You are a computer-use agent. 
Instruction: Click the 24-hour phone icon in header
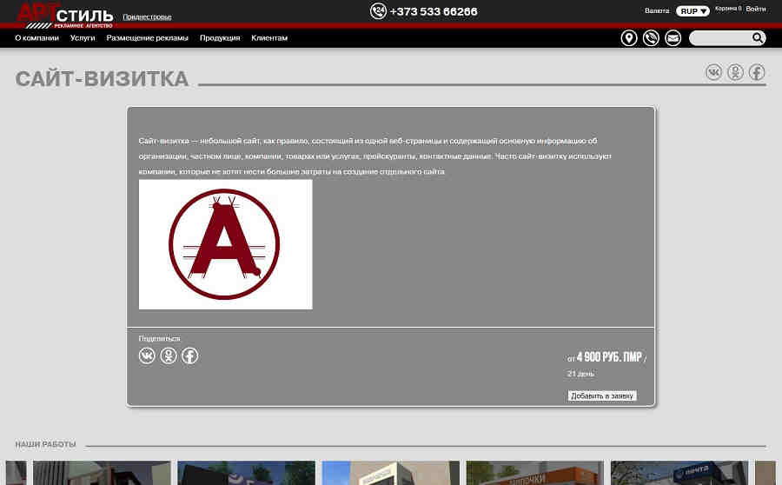click(x=378, y=11)
